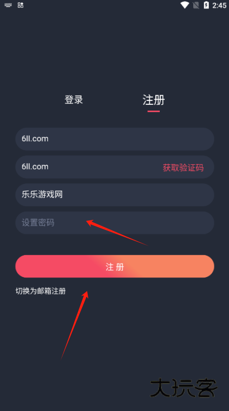The width and height of the screenshot is (229, 411).
Task: Focus the verification code field beside 获取验证码
Action: pos(86,167)
